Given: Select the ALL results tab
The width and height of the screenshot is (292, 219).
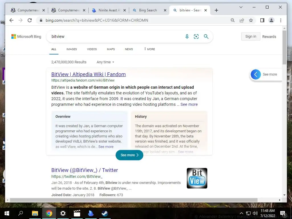Looking at the screenshot, I should click(54, 49).
